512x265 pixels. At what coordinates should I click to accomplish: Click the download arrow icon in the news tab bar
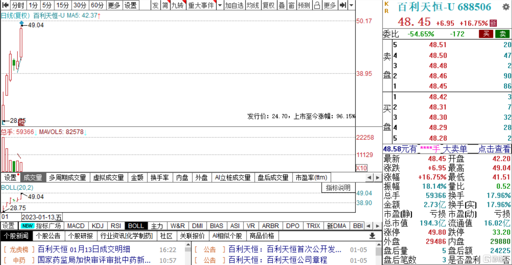[372, 236]
